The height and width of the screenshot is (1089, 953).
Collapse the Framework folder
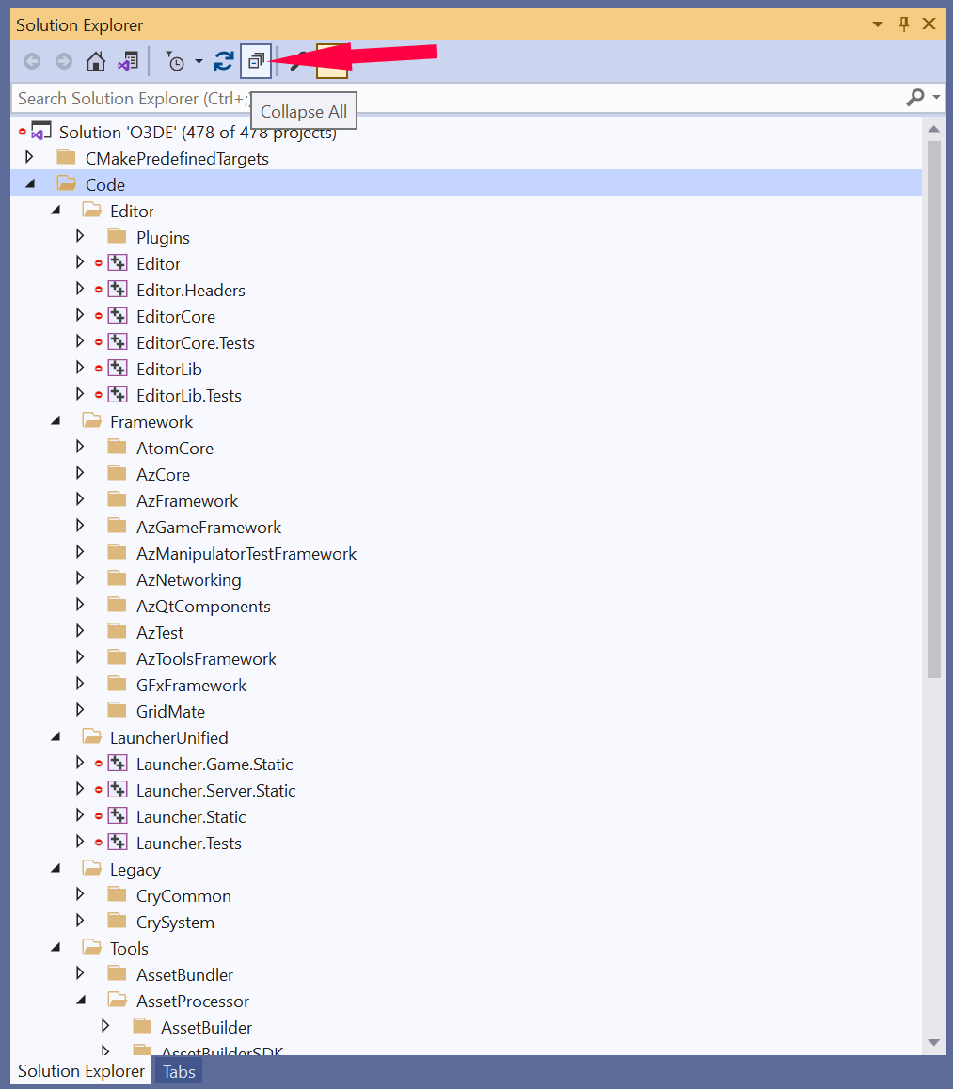coord(56,421)
